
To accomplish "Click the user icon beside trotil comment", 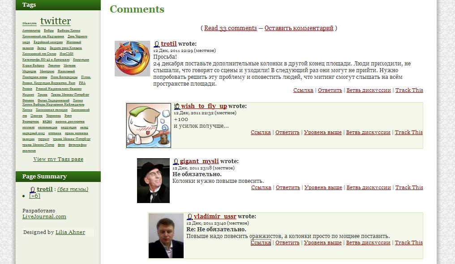I will click(157, 44).
